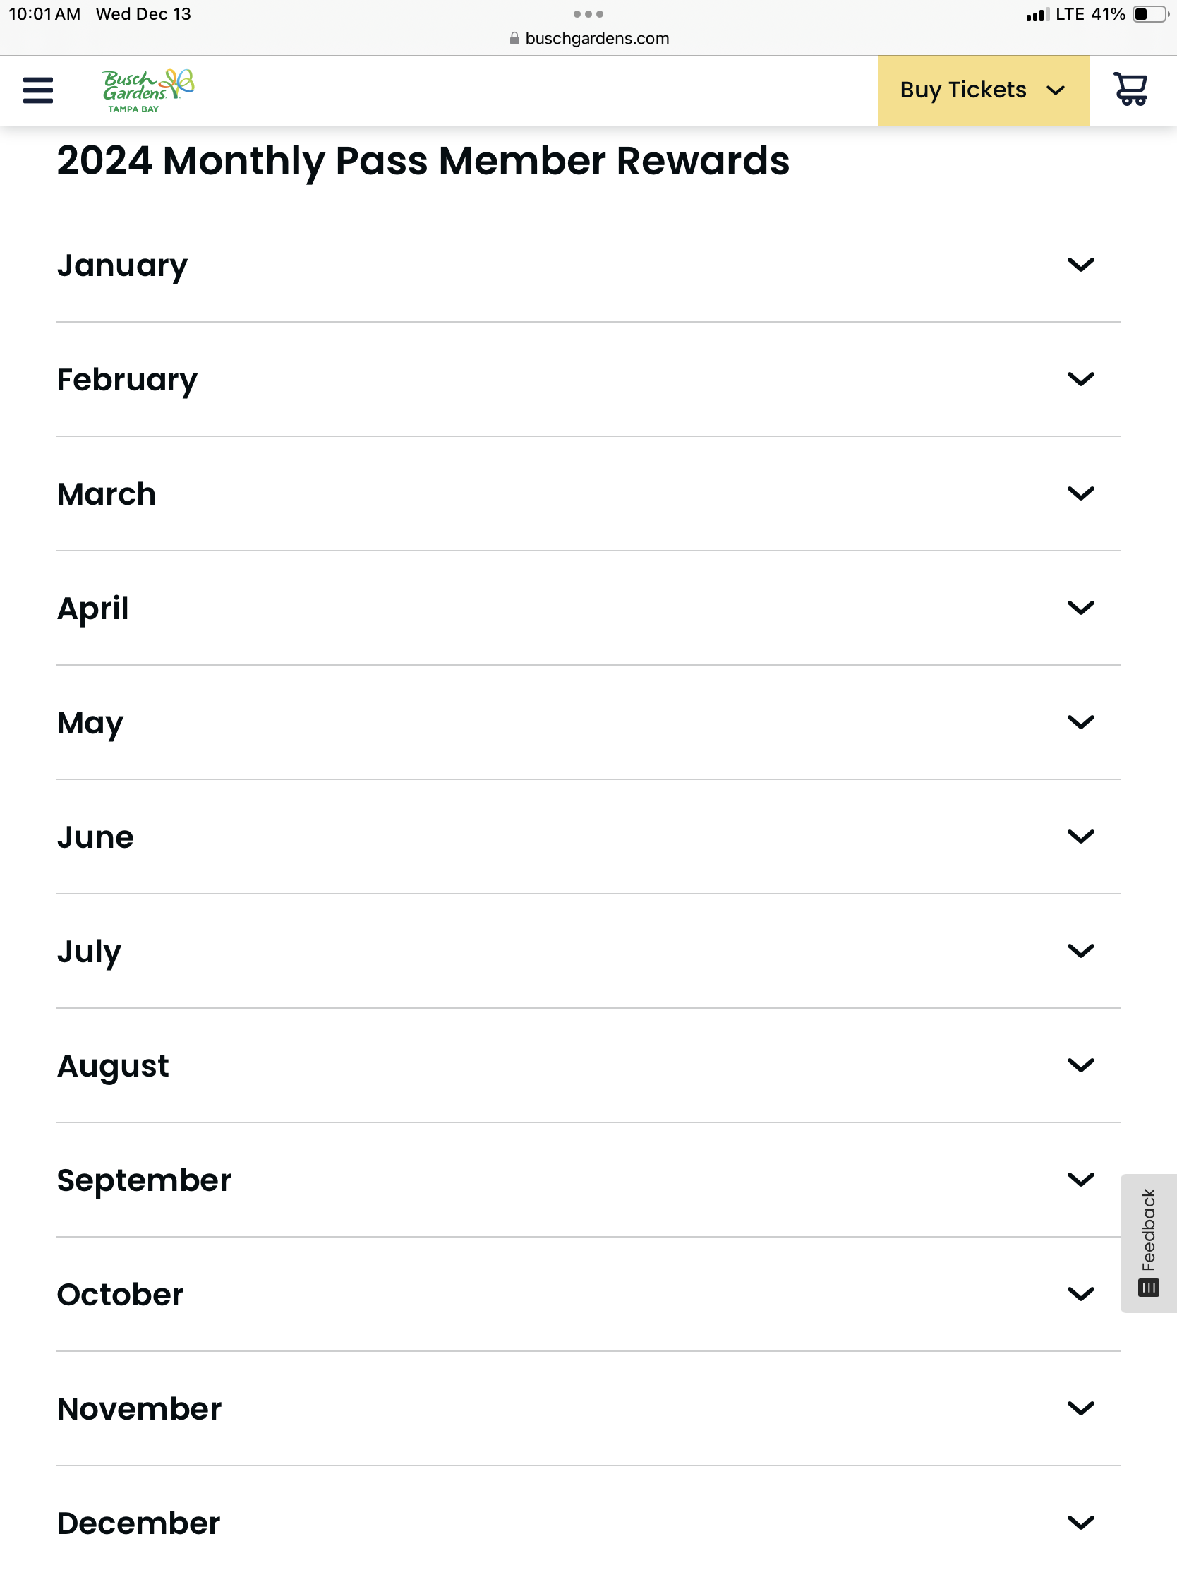This screenshot has height=1570, width=1177.
Task: Tap the buschgardens.com address bar
Action: click(x=589, y=38)
